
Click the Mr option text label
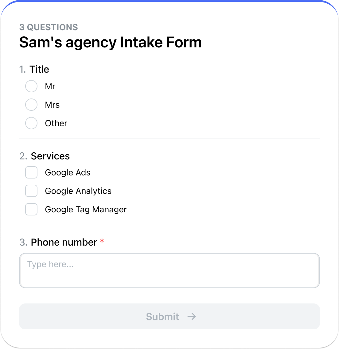point(50,86)
